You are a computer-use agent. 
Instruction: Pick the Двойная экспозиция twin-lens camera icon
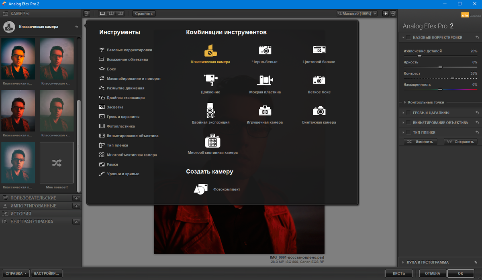click(210, 110)
